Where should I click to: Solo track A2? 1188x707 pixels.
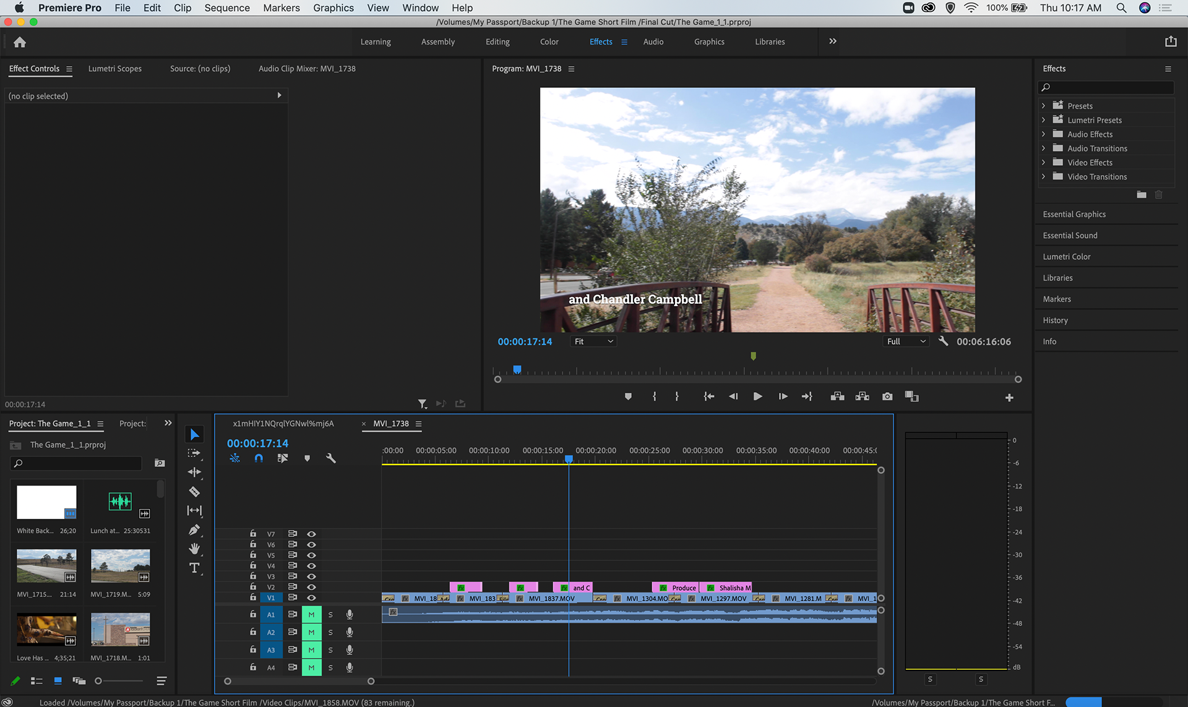[330, 632]
